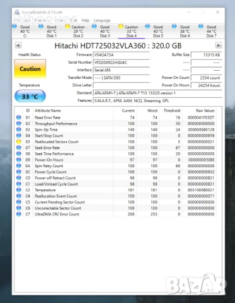Image resolution: width=235 pixels, height=303 pixels.
Task: Click status orb for Seek Error Rate
Action: coord(19,148)
